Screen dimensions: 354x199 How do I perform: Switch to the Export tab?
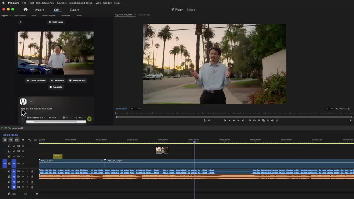[x=74, y=10]
